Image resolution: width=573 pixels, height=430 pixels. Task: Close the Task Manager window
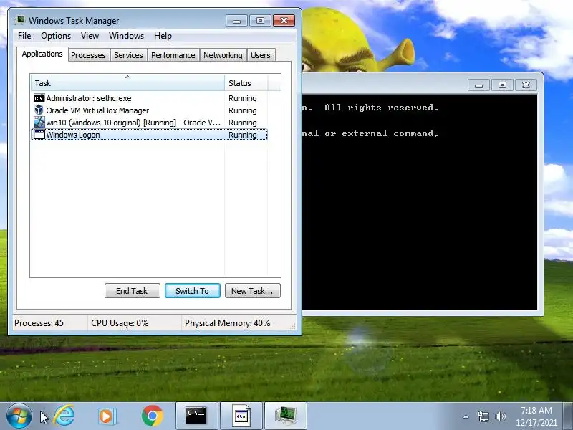[x=284, y=21]
